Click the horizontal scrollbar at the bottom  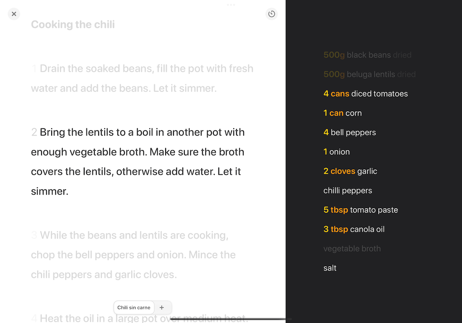click(231, 319)
